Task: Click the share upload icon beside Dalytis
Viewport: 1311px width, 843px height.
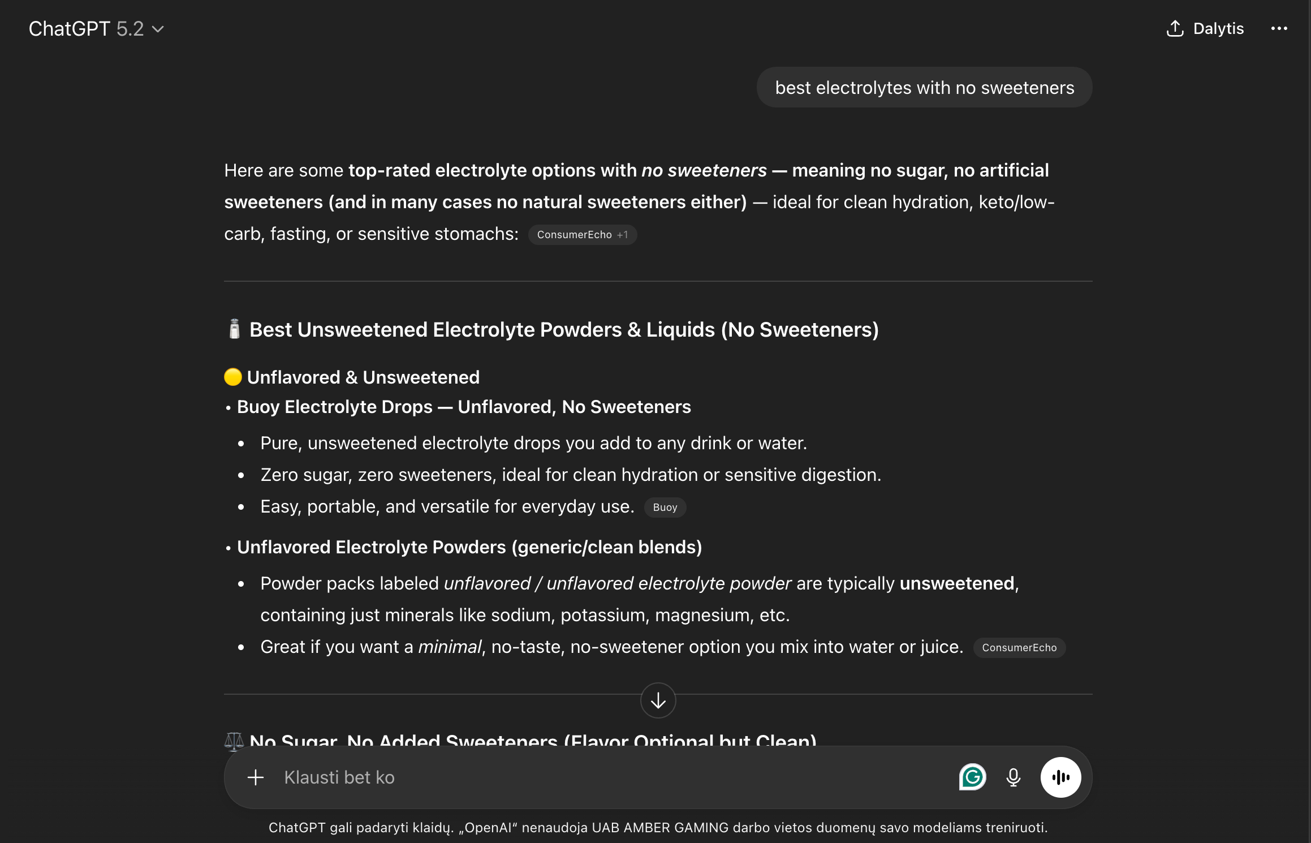Action: 1175,29
